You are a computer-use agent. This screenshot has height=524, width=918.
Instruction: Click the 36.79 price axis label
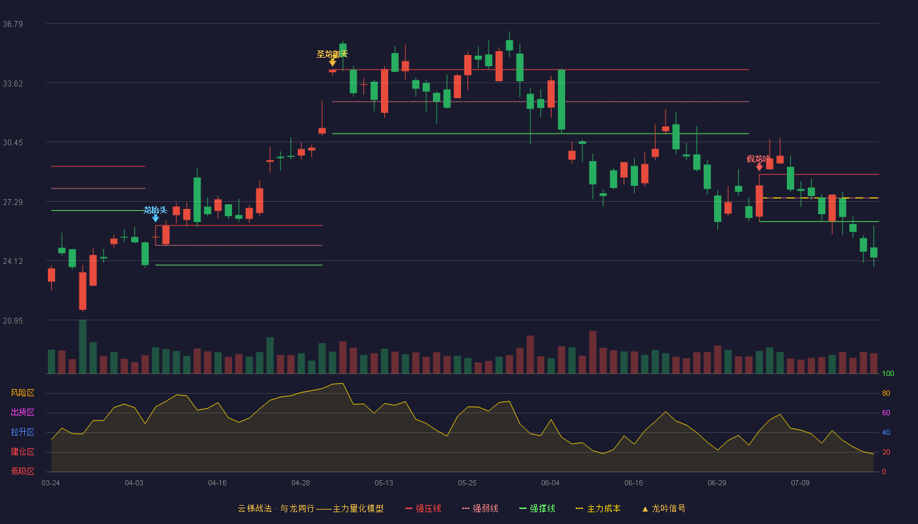point(12,24)
